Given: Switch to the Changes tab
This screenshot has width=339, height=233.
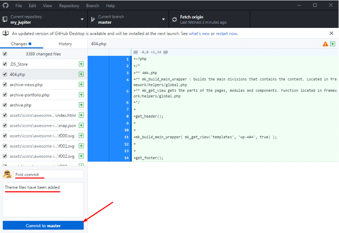Looking at the screenshot, I should click(22, 44).
